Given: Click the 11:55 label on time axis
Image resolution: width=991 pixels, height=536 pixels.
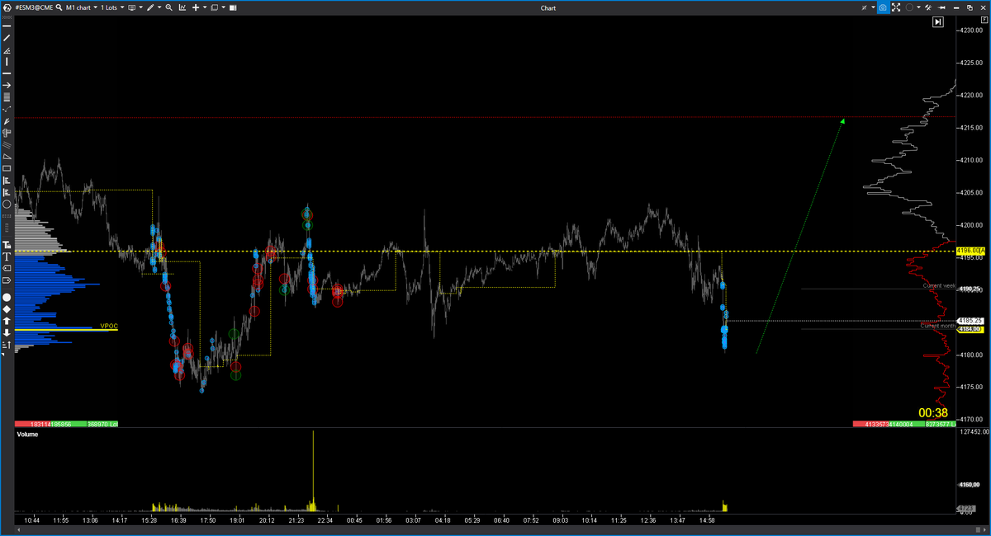Looking at the screenshot, I should point(60,520).
